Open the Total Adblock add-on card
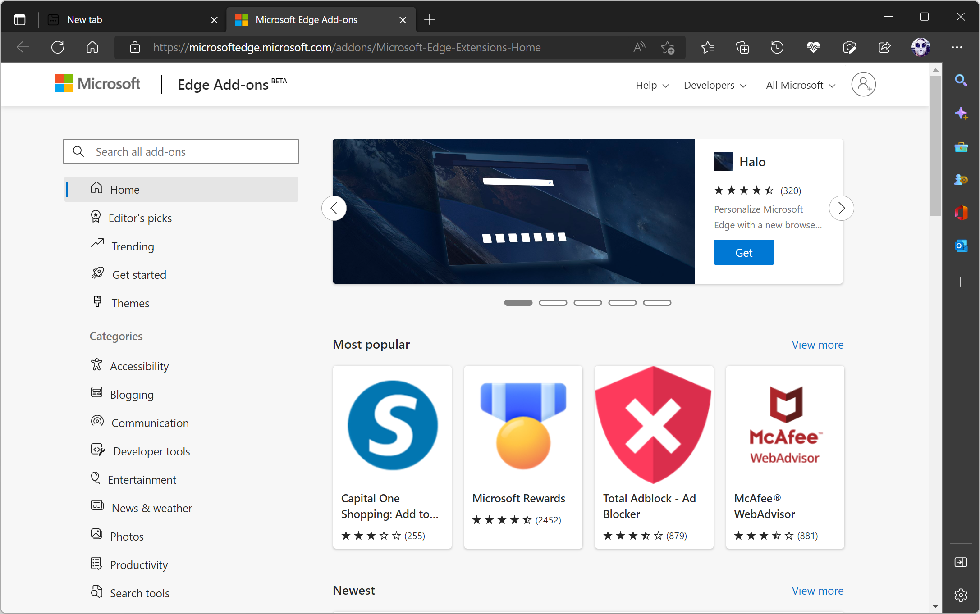This screenshot has height=614, width=980. click(x=654, y=457)
